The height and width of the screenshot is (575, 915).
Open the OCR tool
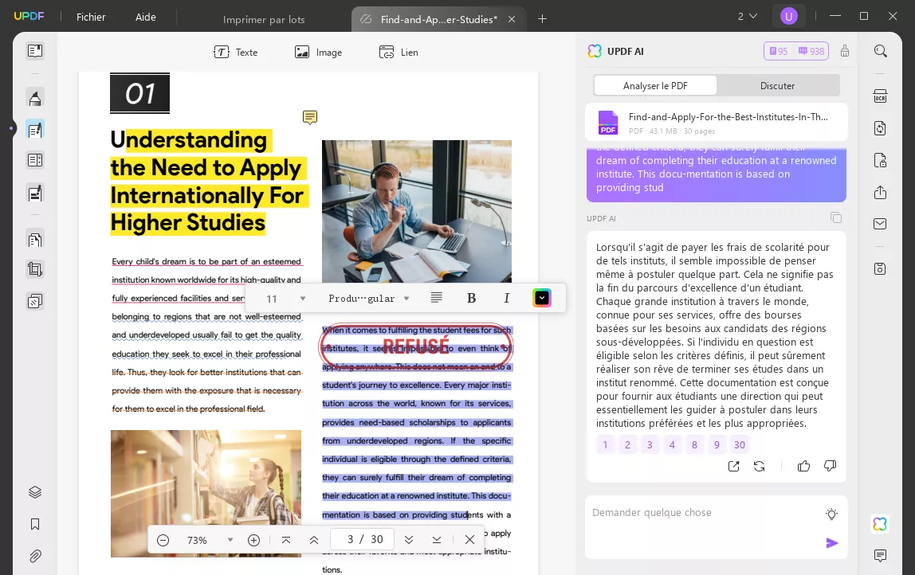point(880,96)
